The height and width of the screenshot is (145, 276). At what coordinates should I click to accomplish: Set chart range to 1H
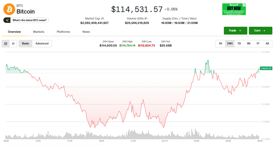(x=220, y=44)
